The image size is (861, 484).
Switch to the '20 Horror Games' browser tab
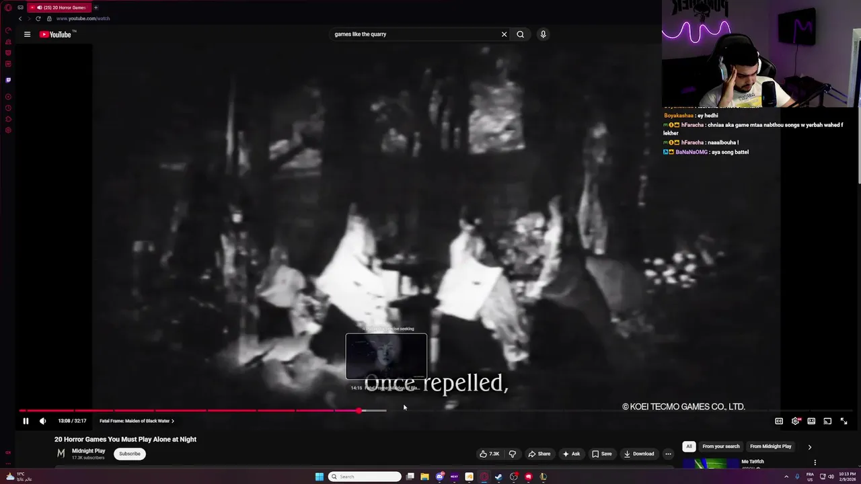pyautogui.click(x=59, y=7)
